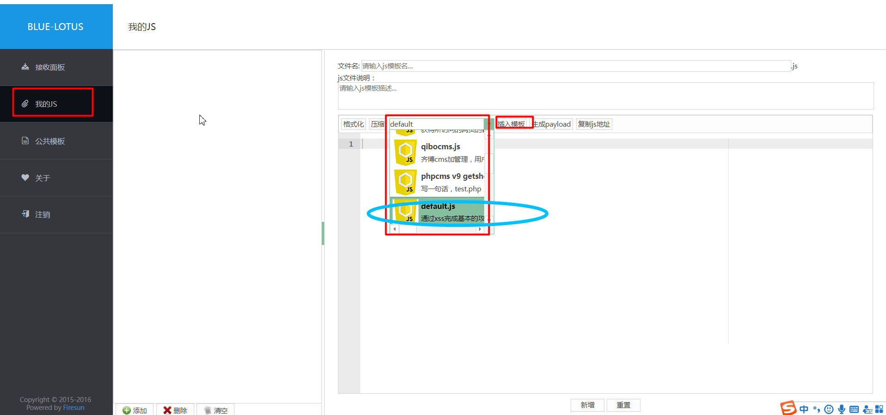Click the JS icon of qibocms.js
The image size is (886, 415).
pyautogui.click(x=405, y=153)
